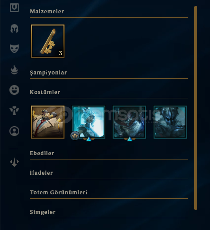The width and height of the screenshot is (210, 230).
Task: Click the ward skins winged totem icon
Action: 14,110
